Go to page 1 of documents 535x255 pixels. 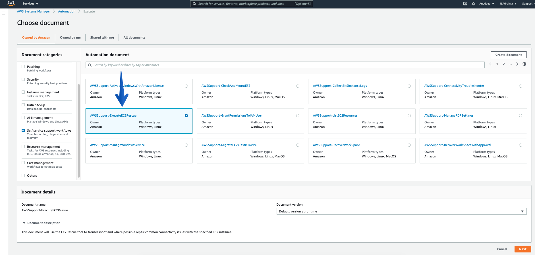(497, 64)
